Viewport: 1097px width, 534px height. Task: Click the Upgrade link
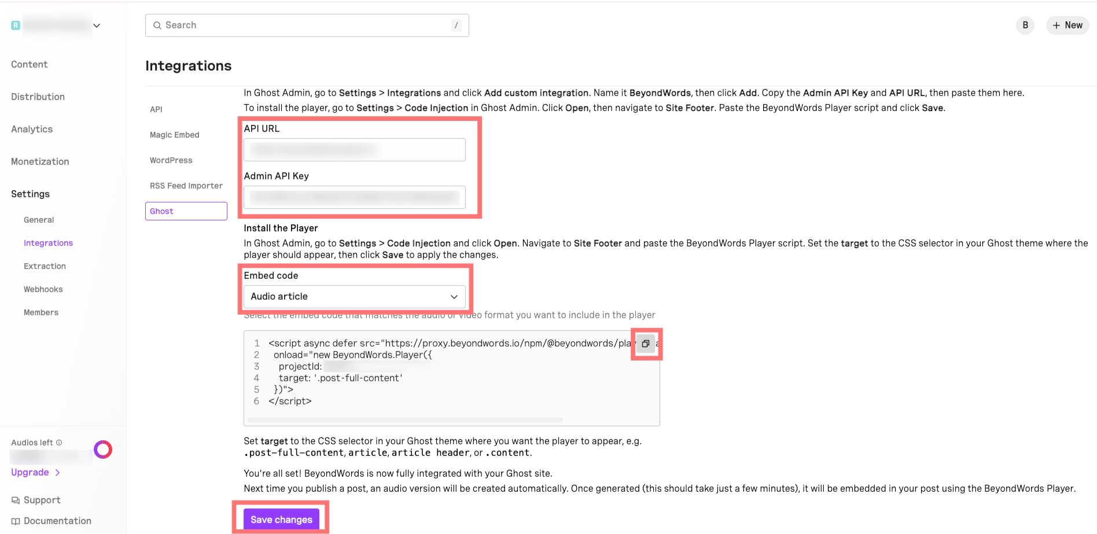pyautogui.click(x=30, y=473)
